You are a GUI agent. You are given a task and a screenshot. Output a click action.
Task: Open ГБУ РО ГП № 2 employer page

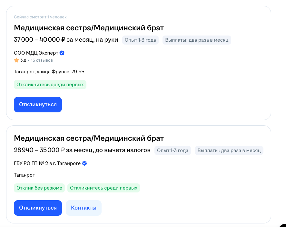coord(47,163)
